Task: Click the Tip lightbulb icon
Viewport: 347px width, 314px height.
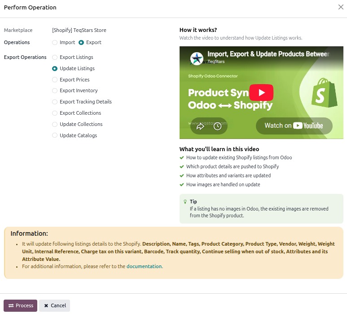Action: [185, 202]
